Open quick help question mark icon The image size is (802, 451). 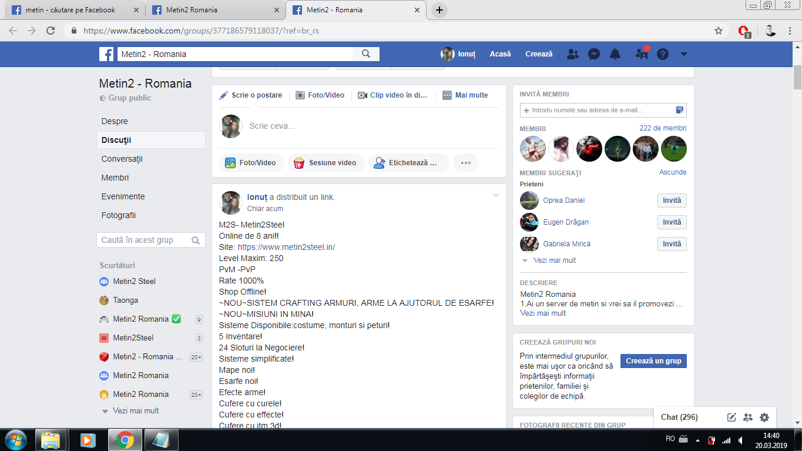663,54
